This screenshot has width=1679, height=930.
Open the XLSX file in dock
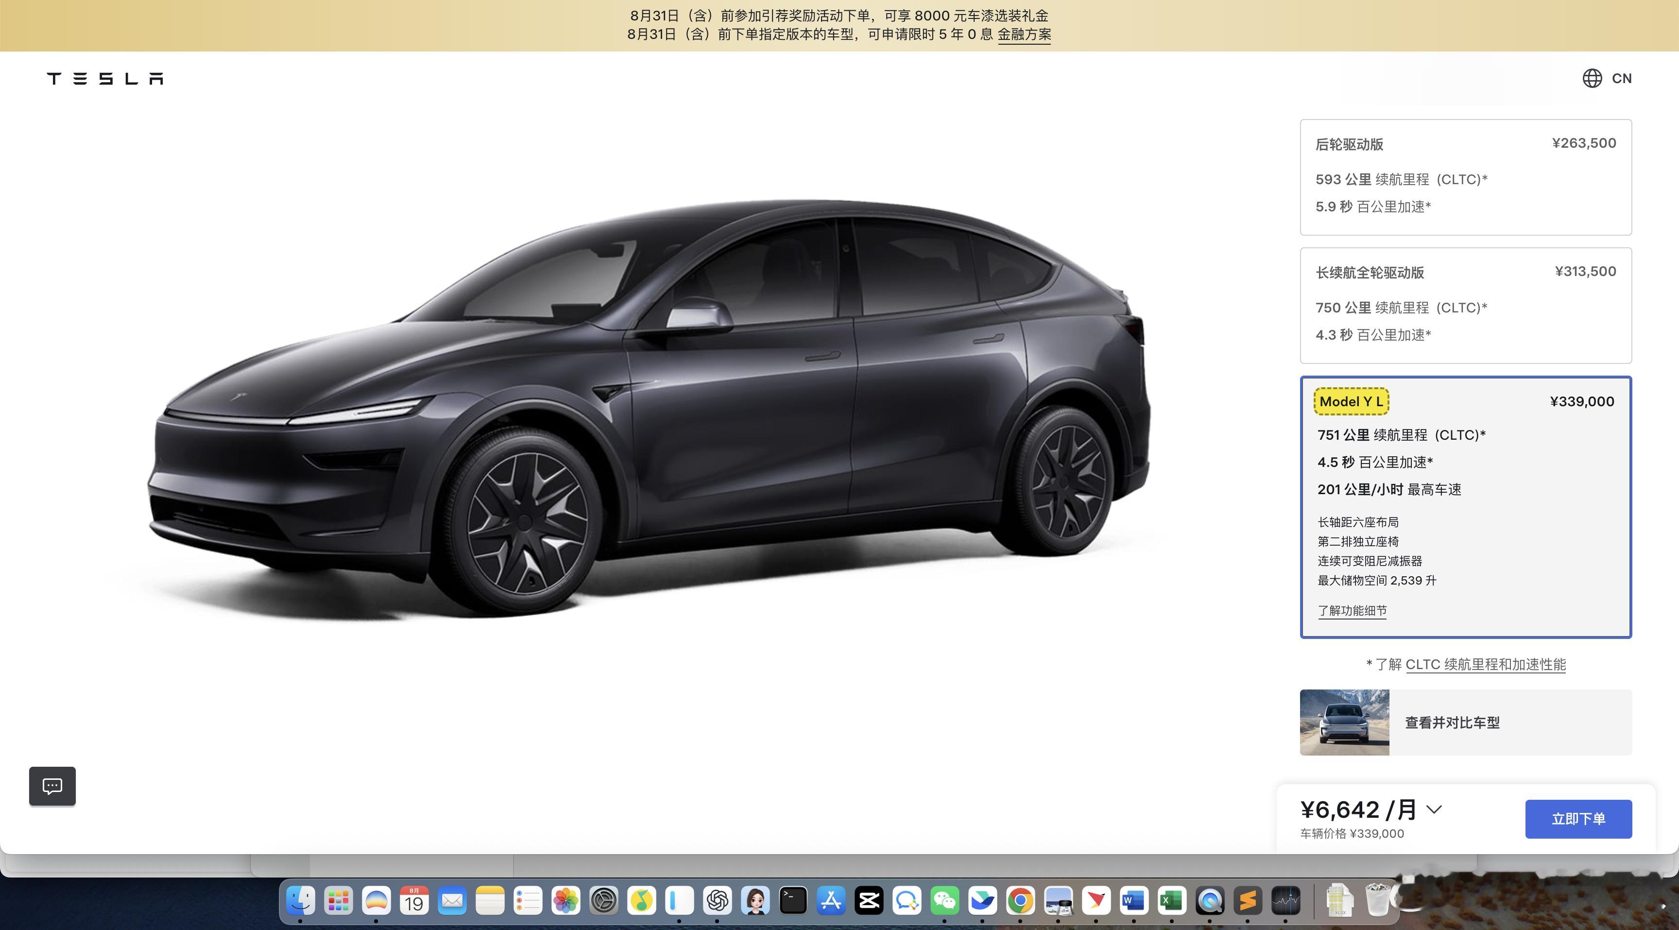coord(1340,901)
